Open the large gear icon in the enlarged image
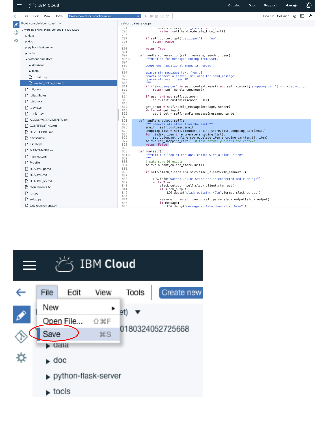Screen dimensions: 315x426 click(21, 358)
